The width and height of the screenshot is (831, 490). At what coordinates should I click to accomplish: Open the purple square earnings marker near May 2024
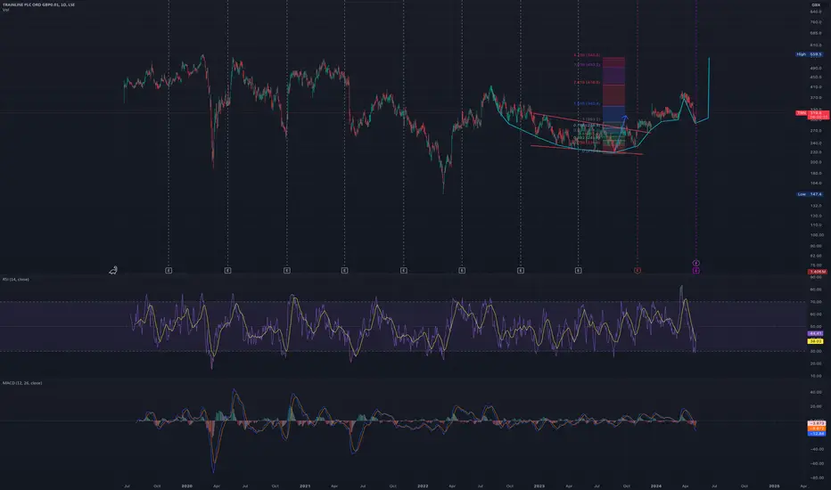pos(695,270)
